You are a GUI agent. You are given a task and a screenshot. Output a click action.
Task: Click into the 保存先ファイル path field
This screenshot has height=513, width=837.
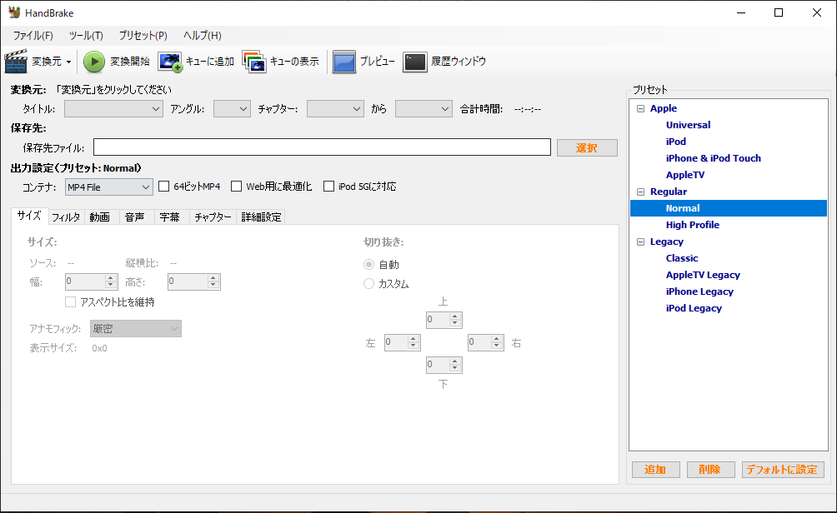[322, 147]
